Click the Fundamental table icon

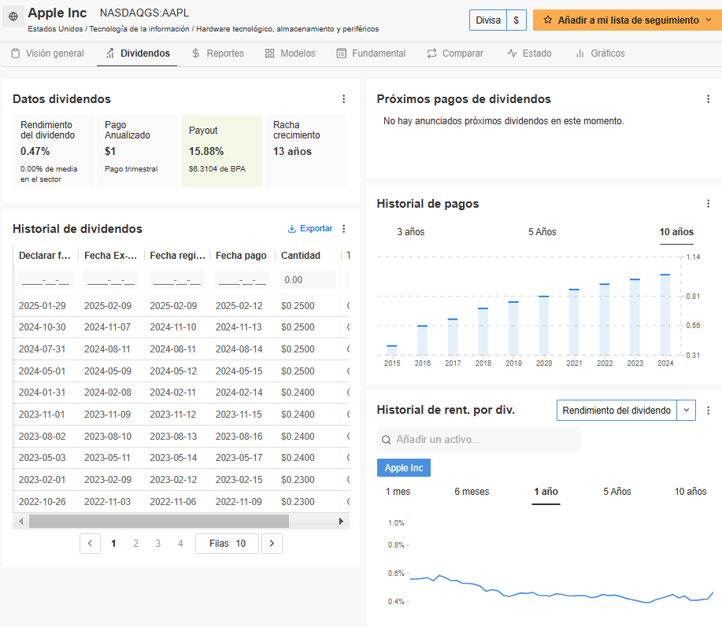341,53
